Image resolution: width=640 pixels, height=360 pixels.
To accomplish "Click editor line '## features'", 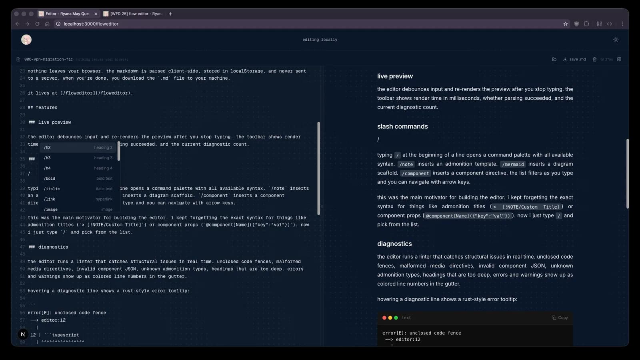I will 42,107.
